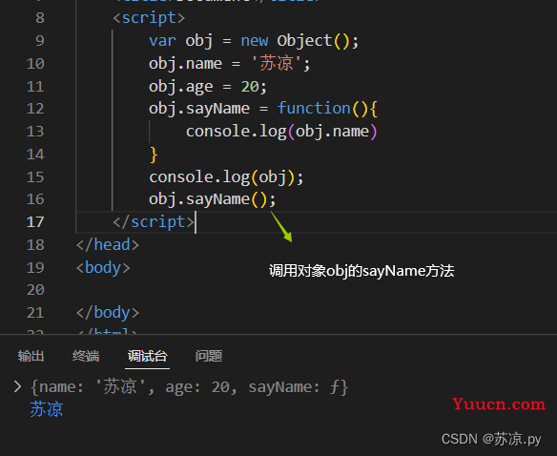Click line number 17 in the gutter
Screen dimensions: 557x456
pos(35,222)
